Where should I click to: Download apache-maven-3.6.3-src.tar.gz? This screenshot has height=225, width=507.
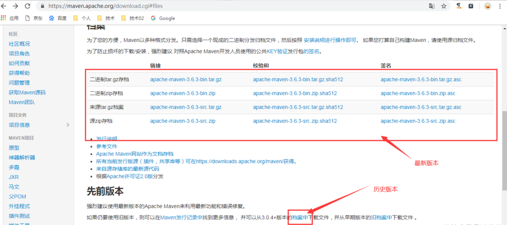tap(186, 107)
